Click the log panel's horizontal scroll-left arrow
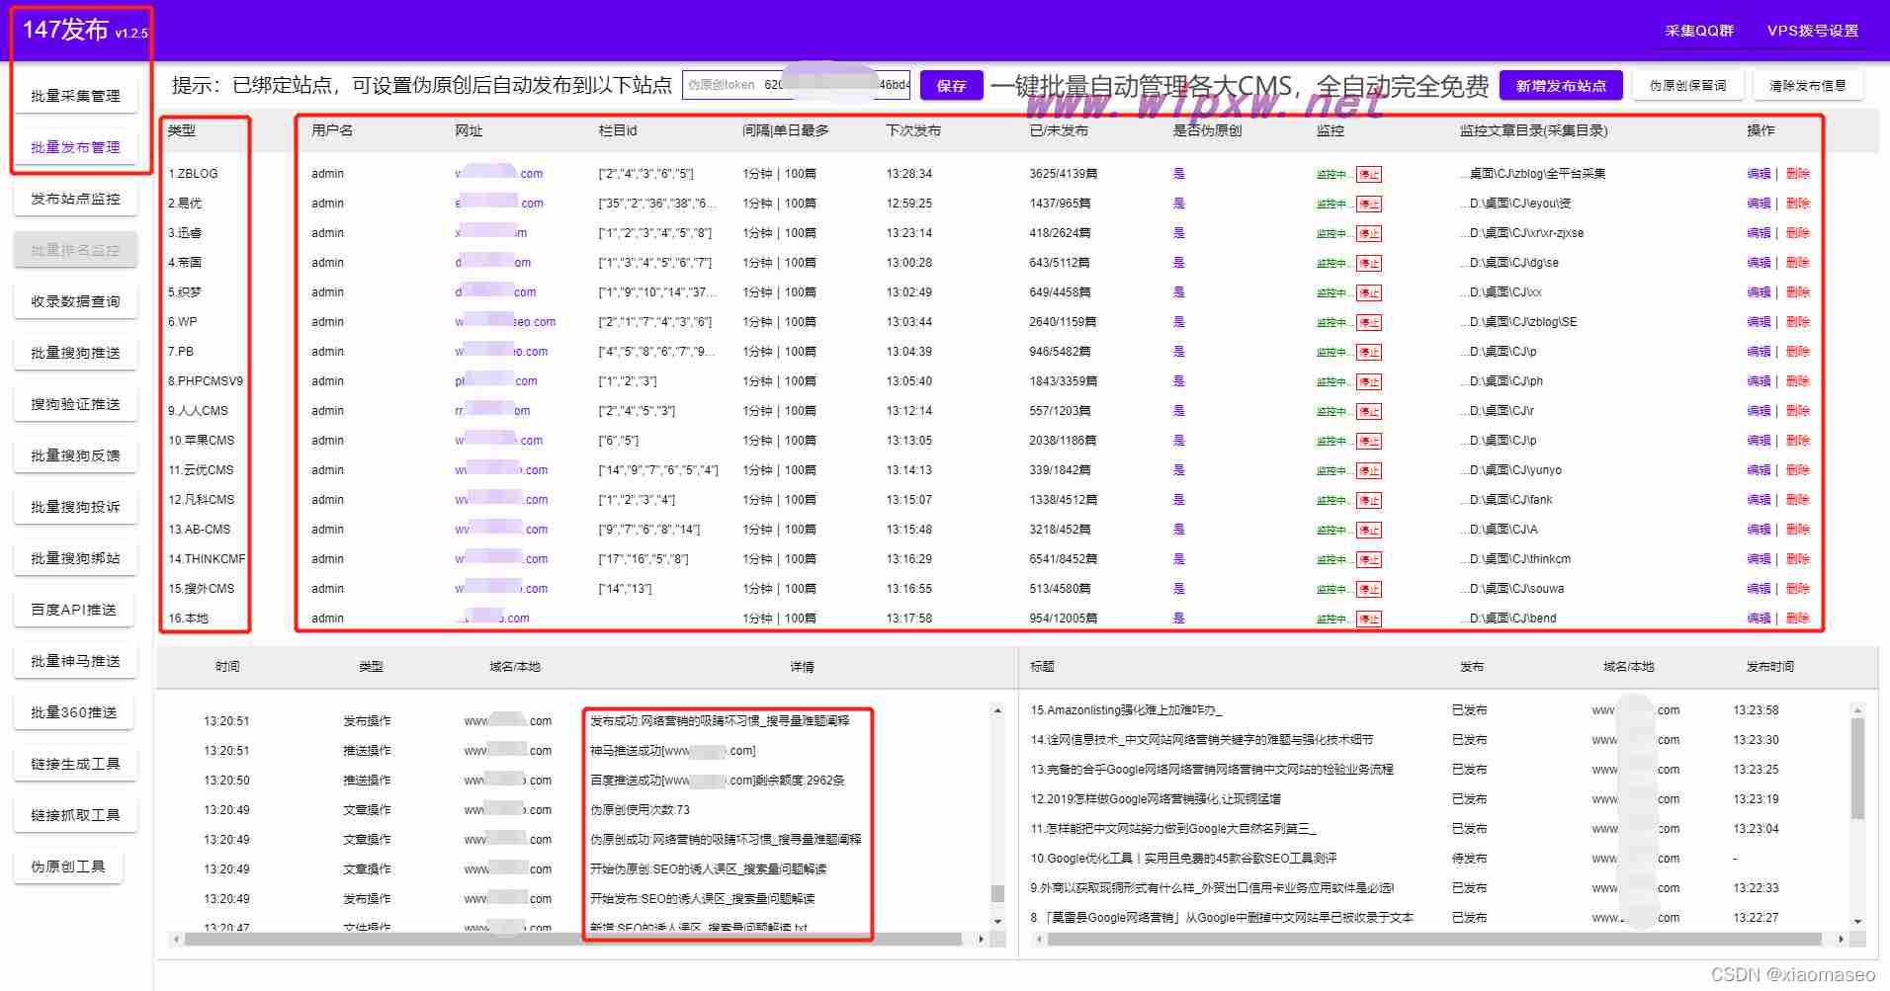The height and width of the screenshot is (991, 1890). tap(176, 939)
